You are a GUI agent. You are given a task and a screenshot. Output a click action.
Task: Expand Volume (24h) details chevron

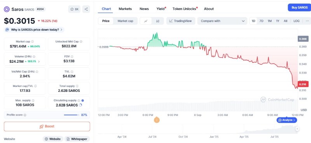(39, 62)
